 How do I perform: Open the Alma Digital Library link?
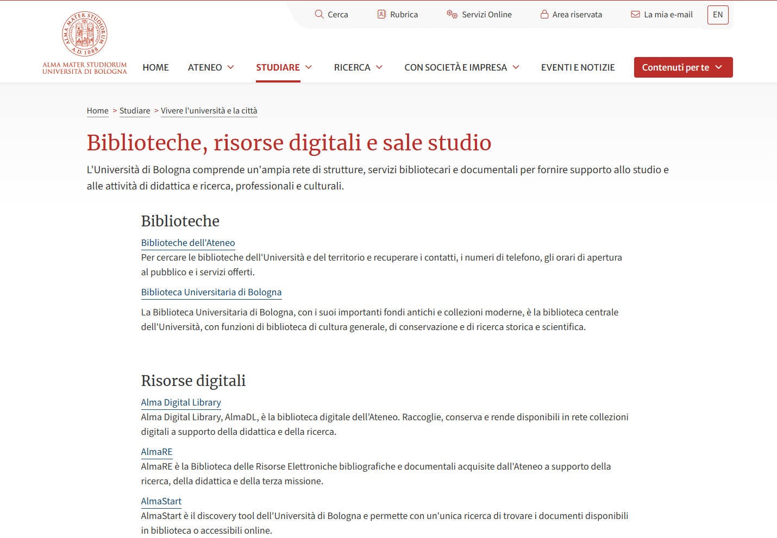pos(181,402)
